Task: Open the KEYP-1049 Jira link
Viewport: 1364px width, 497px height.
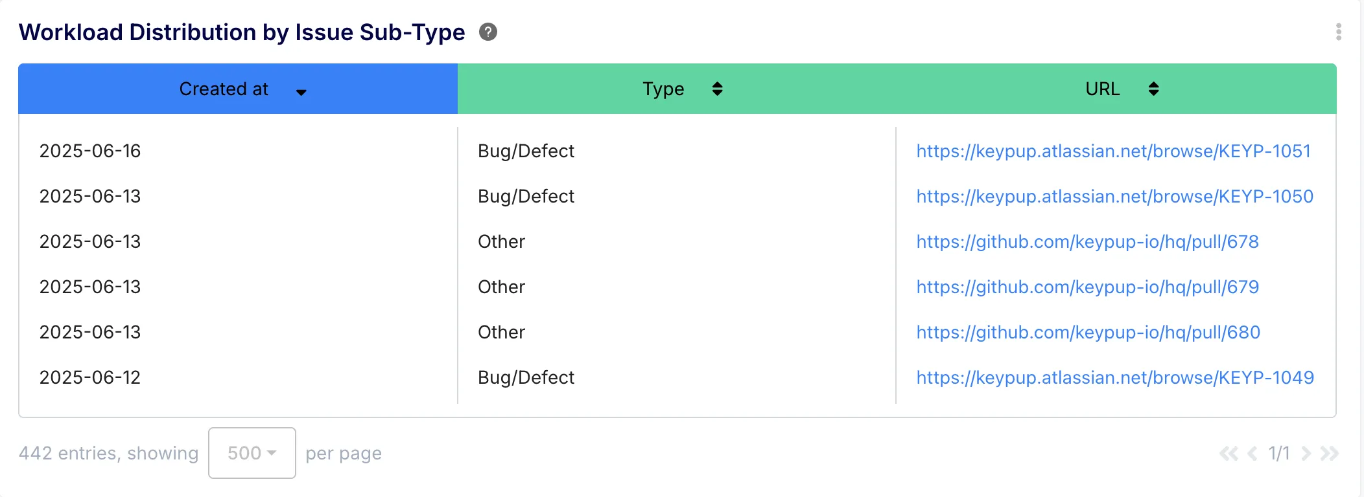Action: point(1114,377)
